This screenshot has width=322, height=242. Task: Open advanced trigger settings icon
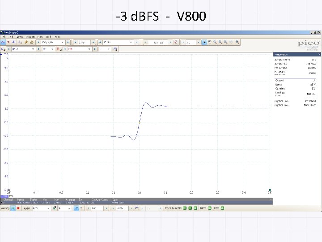(x=54, y=208)
